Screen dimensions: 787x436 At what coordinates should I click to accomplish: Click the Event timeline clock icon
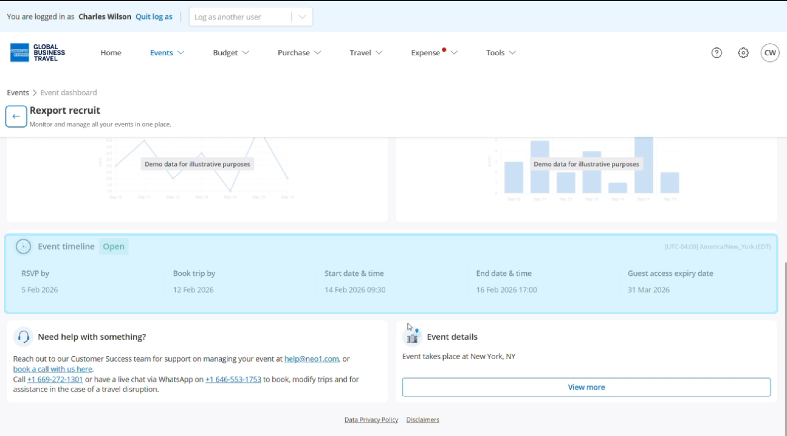[23, 247]
